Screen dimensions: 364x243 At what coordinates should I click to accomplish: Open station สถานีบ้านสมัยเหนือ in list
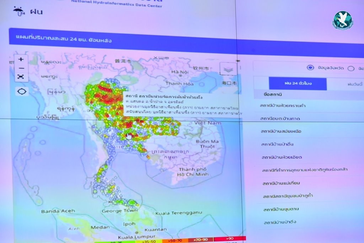coord(281,131)
